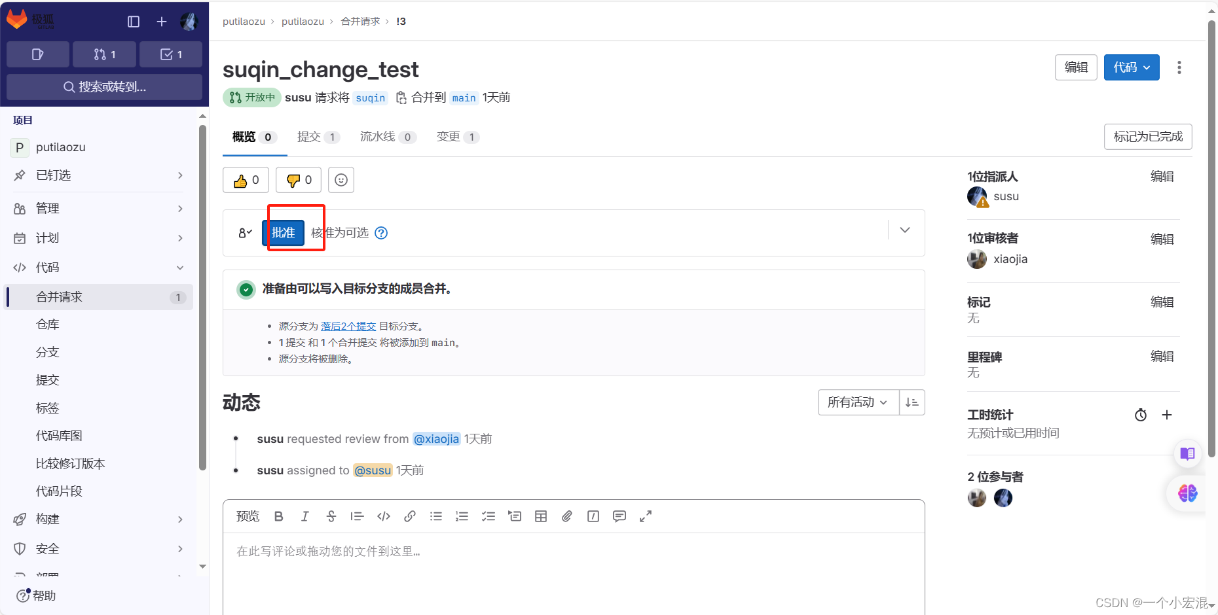1218x615 pixels.
Task: Insert a link in the comment
Action: pos(410,516)
